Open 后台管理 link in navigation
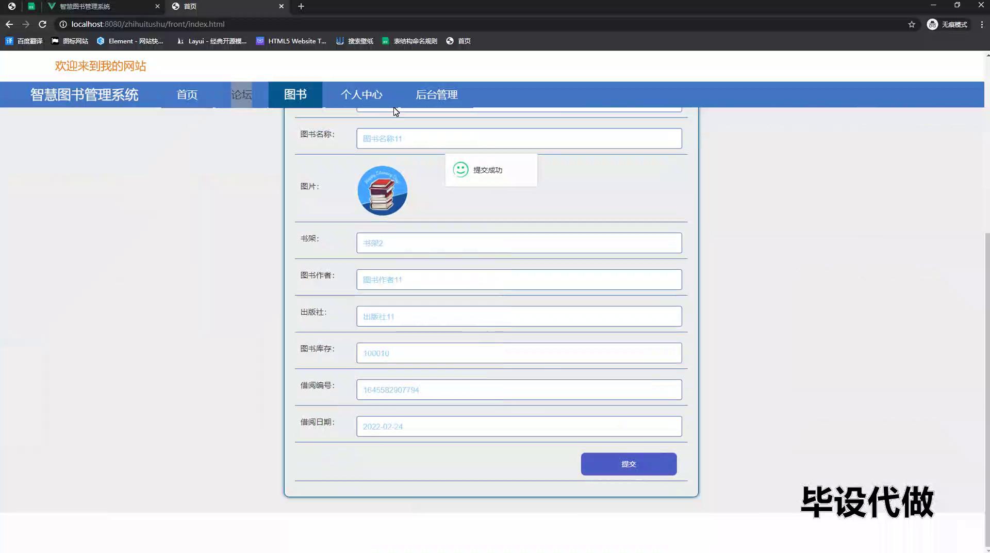 tap(436, 94)
